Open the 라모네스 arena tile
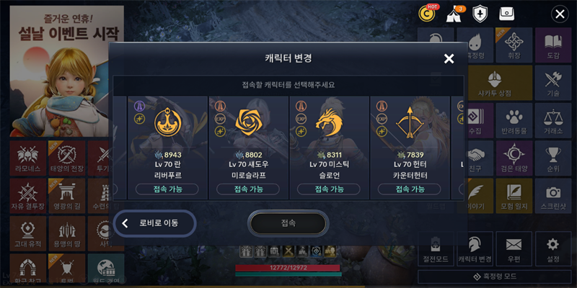577x288 pixels. click(28, 158)
